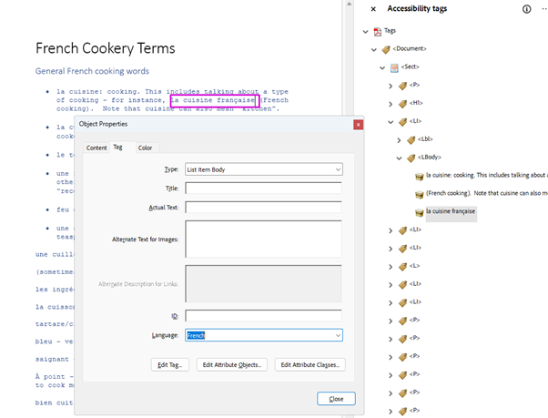The image size is (548, 418).
Task: Click into the Title field
Action: pyautogui.click(x=263, y=188)
